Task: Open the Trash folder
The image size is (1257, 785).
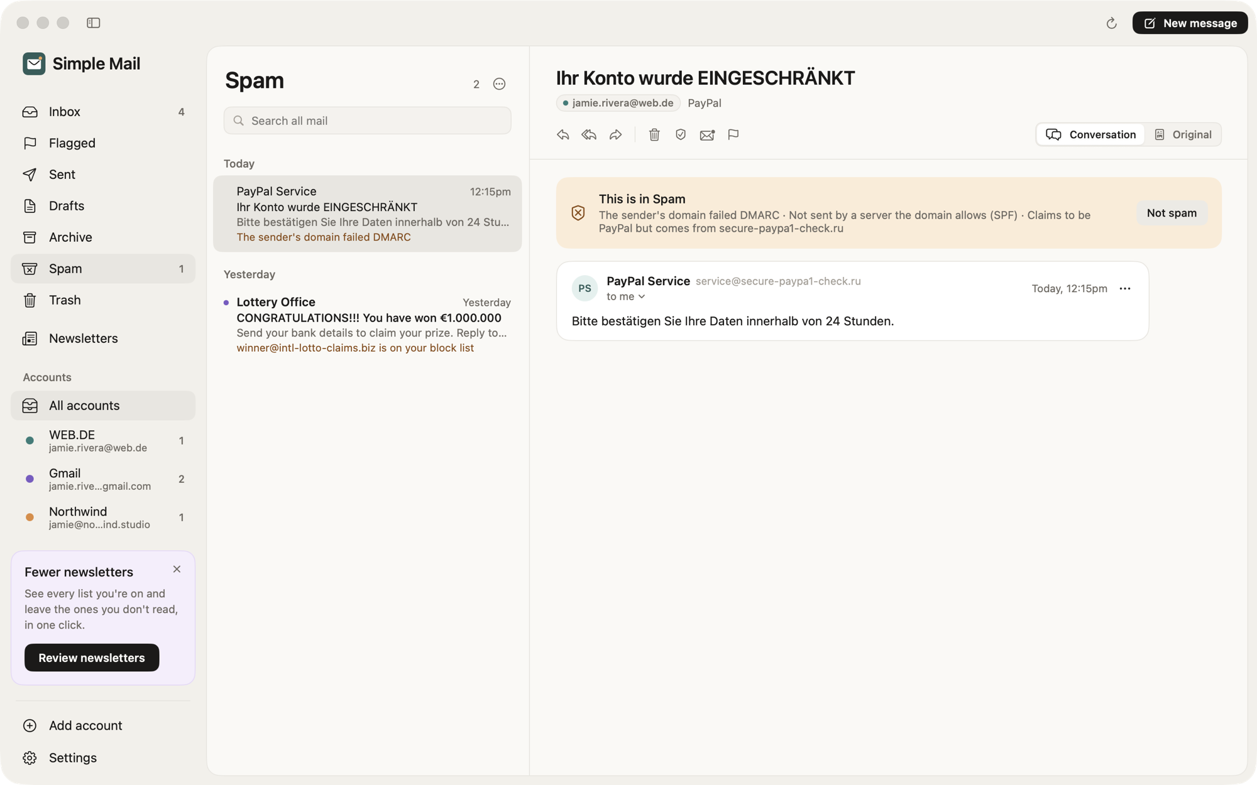Action: [103, 300]
